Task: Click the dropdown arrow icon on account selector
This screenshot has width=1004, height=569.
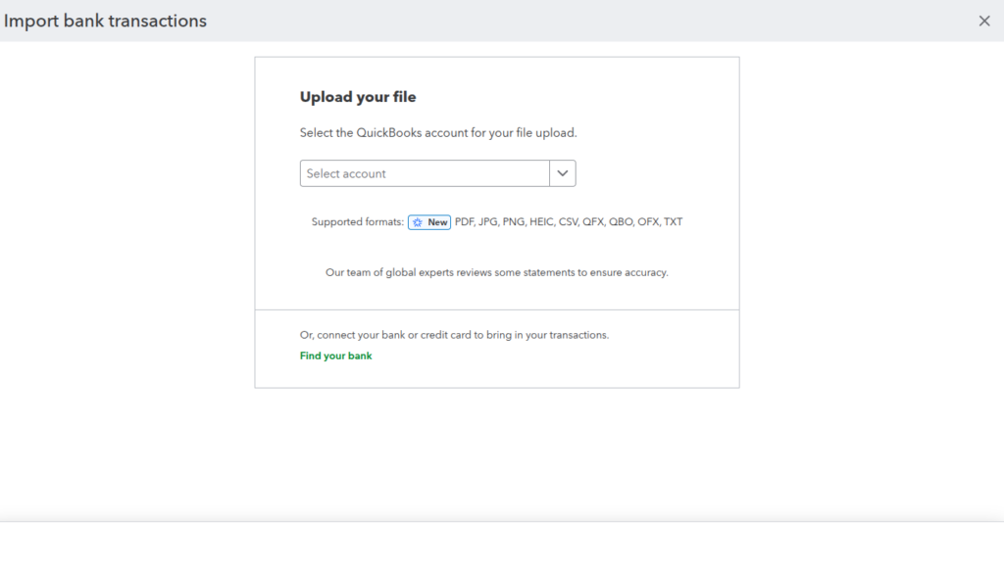Action: pos(563,172)
